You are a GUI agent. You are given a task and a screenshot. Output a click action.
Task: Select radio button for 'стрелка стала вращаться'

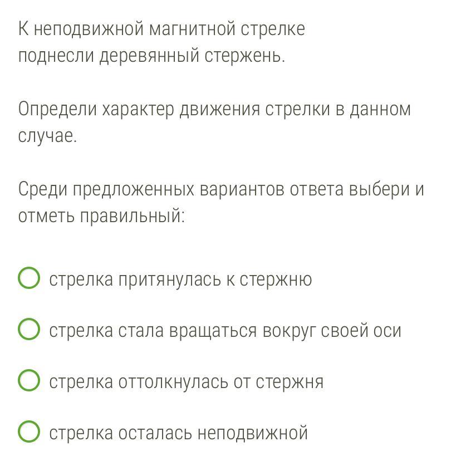(29, 329)
